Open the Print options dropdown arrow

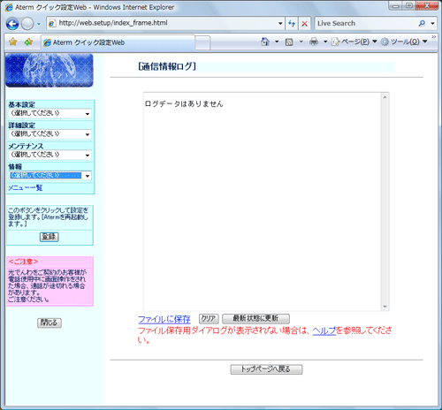(325, 42)
